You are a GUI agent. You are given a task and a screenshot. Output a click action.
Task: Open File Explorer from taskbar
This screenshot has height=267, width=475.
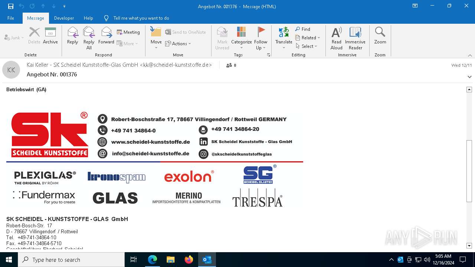(x=171, y=260)
